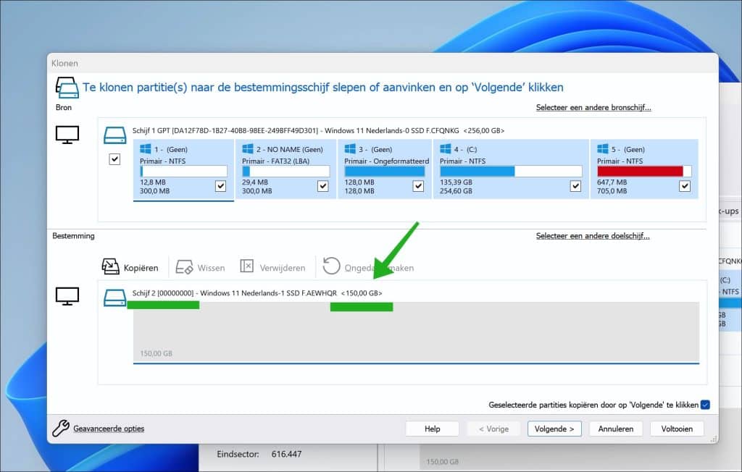Click the Schijf 1 source disk icon
Screen dimensions: 742x472
click(x=114, y=135)
